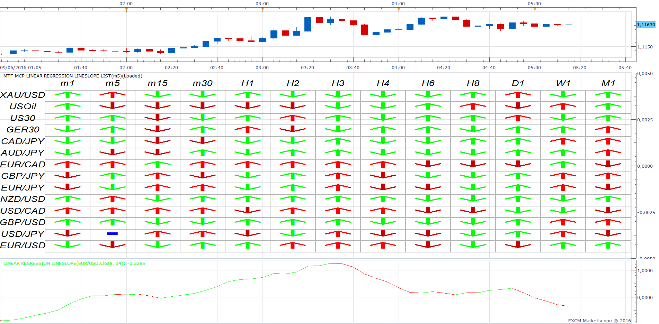
Task: Click the XAU/USD m5 red arrow
Action: point(113,94)
